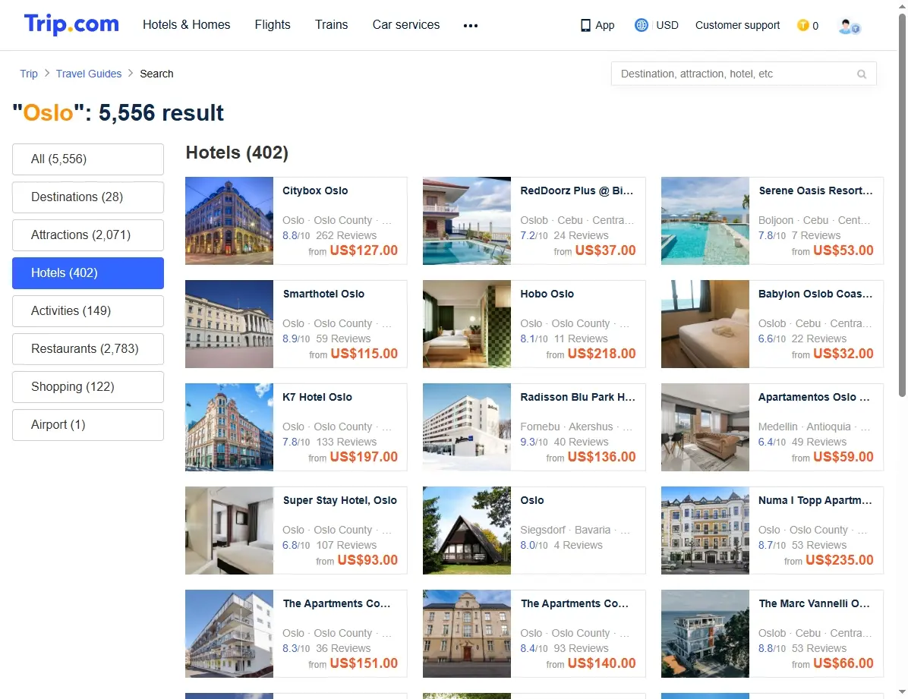This screenshot has width=908, height=699.
Task: Select Airport (1) filter
Action: pos(88,424)
